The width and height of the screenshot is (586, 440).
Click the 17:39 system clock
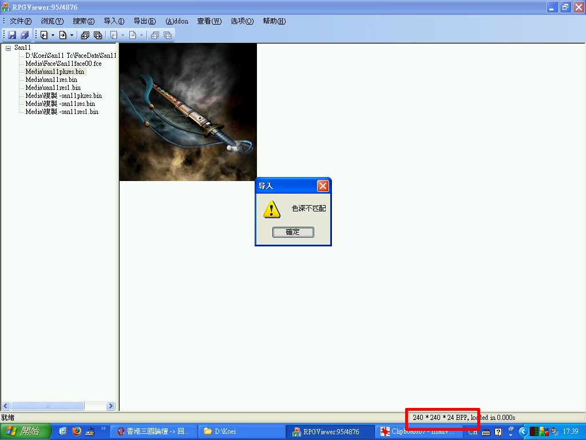(x=571, y=431)
